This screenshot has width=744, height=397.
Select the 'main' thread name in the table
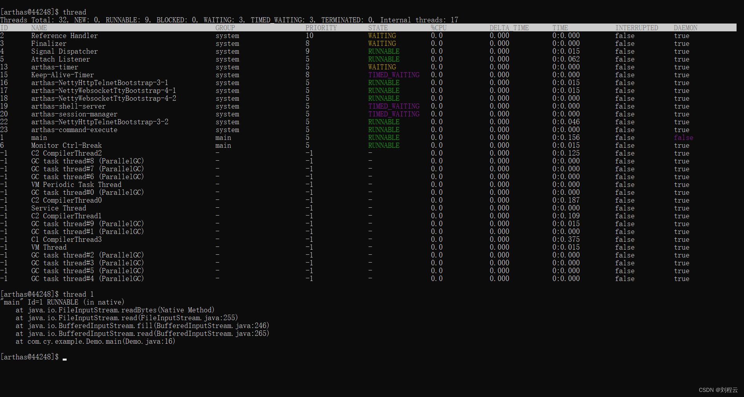click(39, 138)
